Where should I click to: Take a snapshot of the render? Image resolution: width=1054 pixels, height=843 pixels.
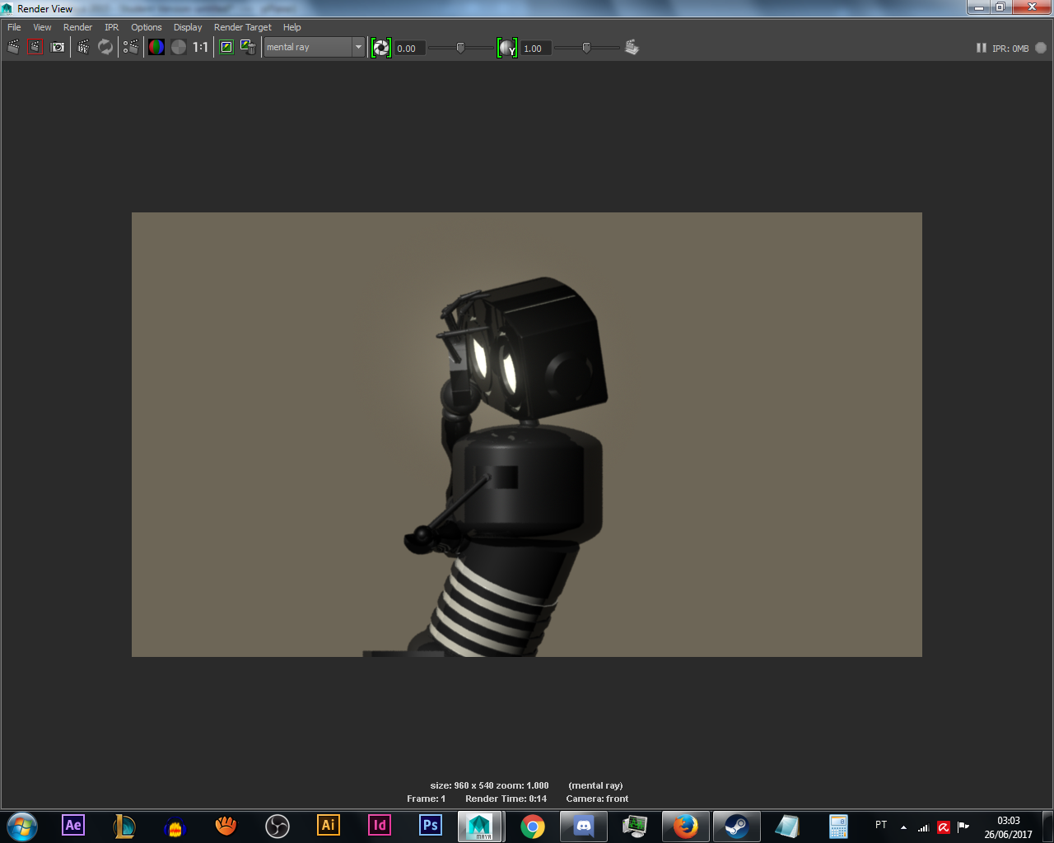57,47
